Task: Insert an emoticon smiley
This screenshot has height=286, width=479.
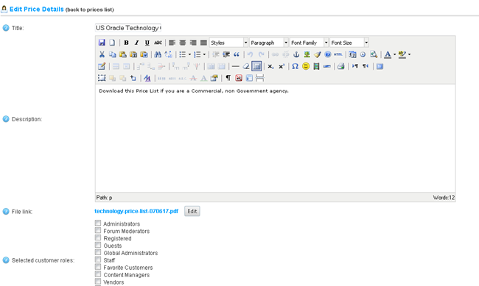Action: click(306, 66)
